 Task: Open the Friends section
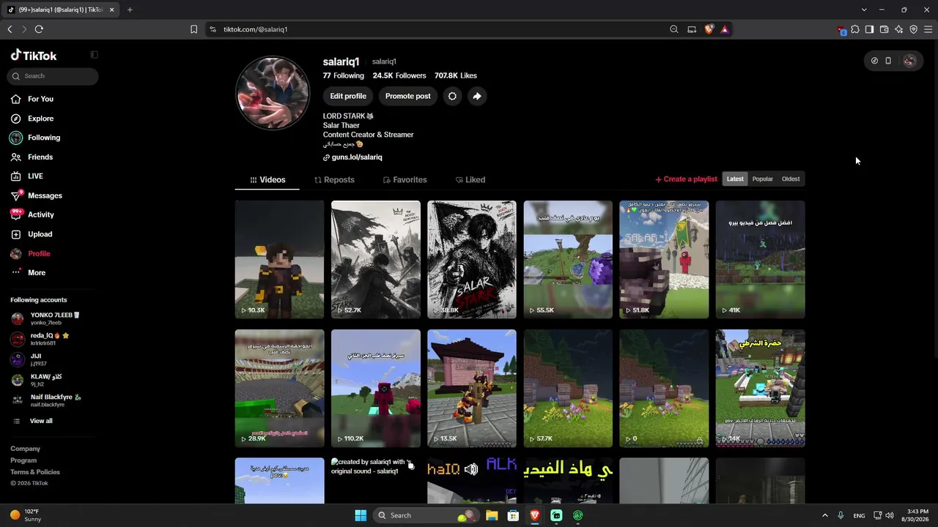pos(32,157)
